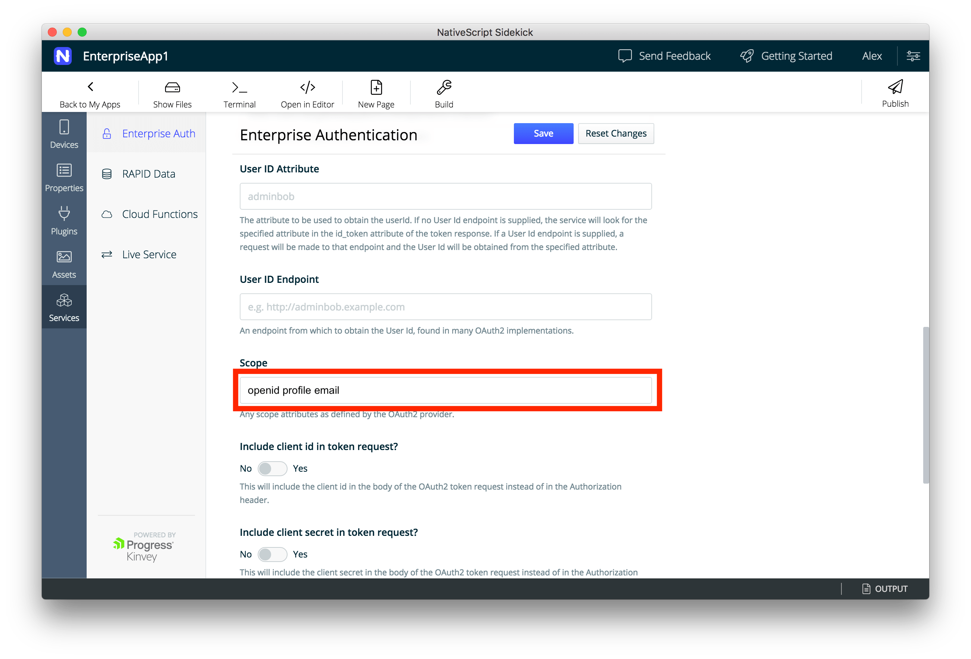The height and width of the screenshot is (659, 971).
Task: Click the User ID Endpoint input field
Action: (446, 307)
